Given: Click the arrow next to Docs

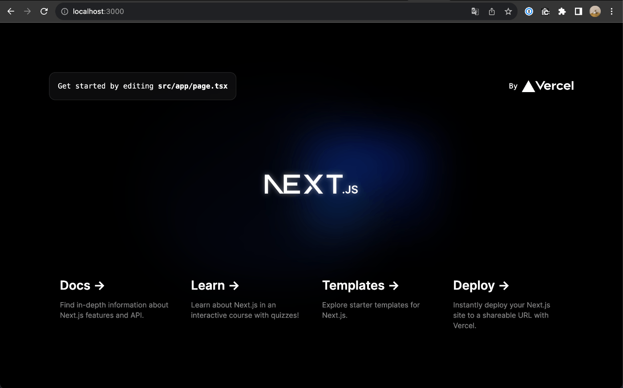Looking at the screenshot, I should pos(100,286).
